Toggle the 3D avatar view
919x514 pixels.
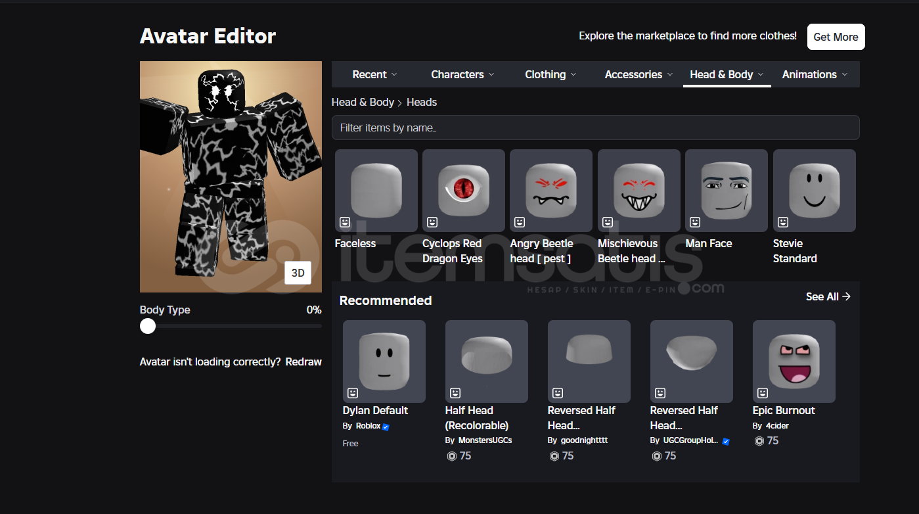coord(298,273)
